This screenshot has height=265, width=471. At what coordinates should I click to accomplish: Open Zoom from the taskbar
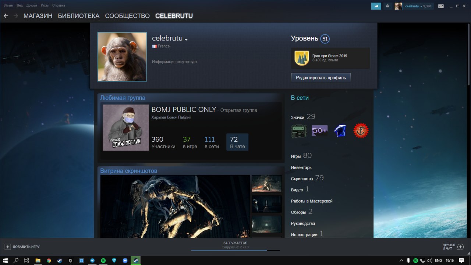(125, 260)
